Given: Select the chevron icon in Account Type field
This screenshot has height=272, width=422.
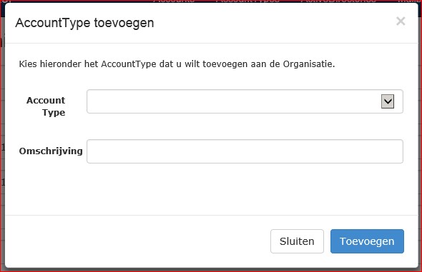Looking at the screenshot, I should point(388,101).
